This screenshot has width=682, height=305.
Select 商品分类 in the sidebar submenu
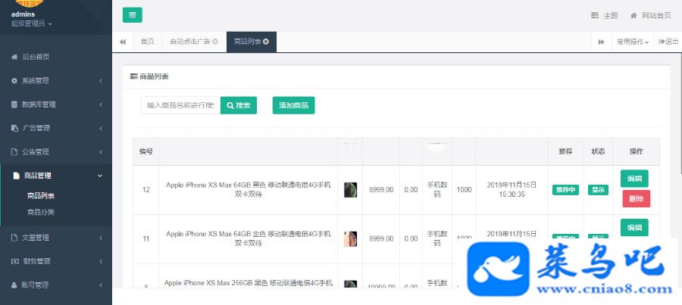coord(41,212)
